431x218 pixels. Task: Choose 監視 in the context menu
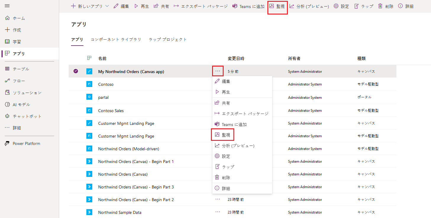pyautogui.click(x=242, y=135)
